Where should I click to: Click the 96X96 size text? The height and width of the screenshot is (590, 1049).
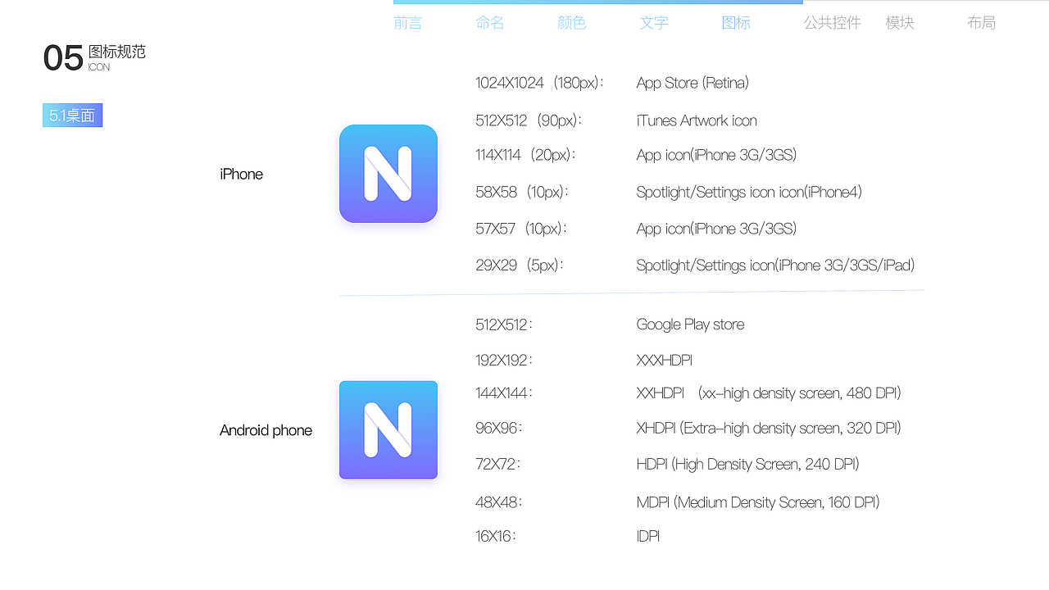[x=499, y=429]
